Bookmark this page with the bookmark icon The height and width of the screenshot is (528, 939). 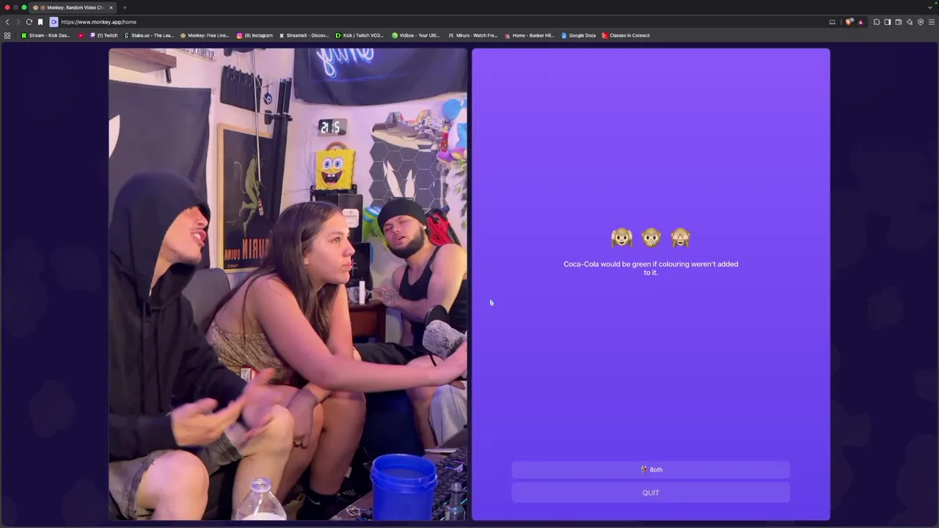[x=40, y=22]
